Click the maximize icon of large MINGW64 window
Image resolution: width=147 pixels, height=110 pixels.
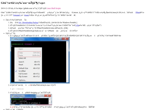coord(60,39)
